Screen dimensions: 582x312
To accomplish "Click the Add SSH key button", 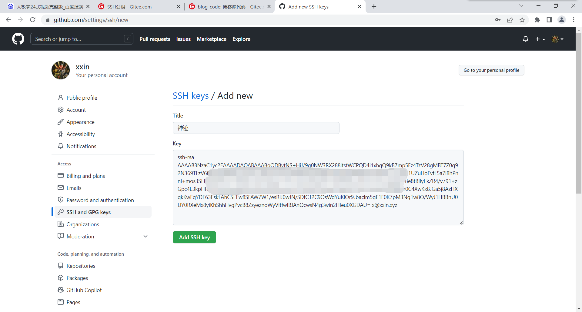I will click(194, 237).
